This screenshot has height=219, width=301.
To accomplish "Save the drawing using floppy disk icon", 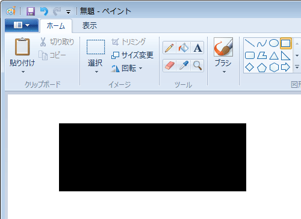I will (31, 11).
